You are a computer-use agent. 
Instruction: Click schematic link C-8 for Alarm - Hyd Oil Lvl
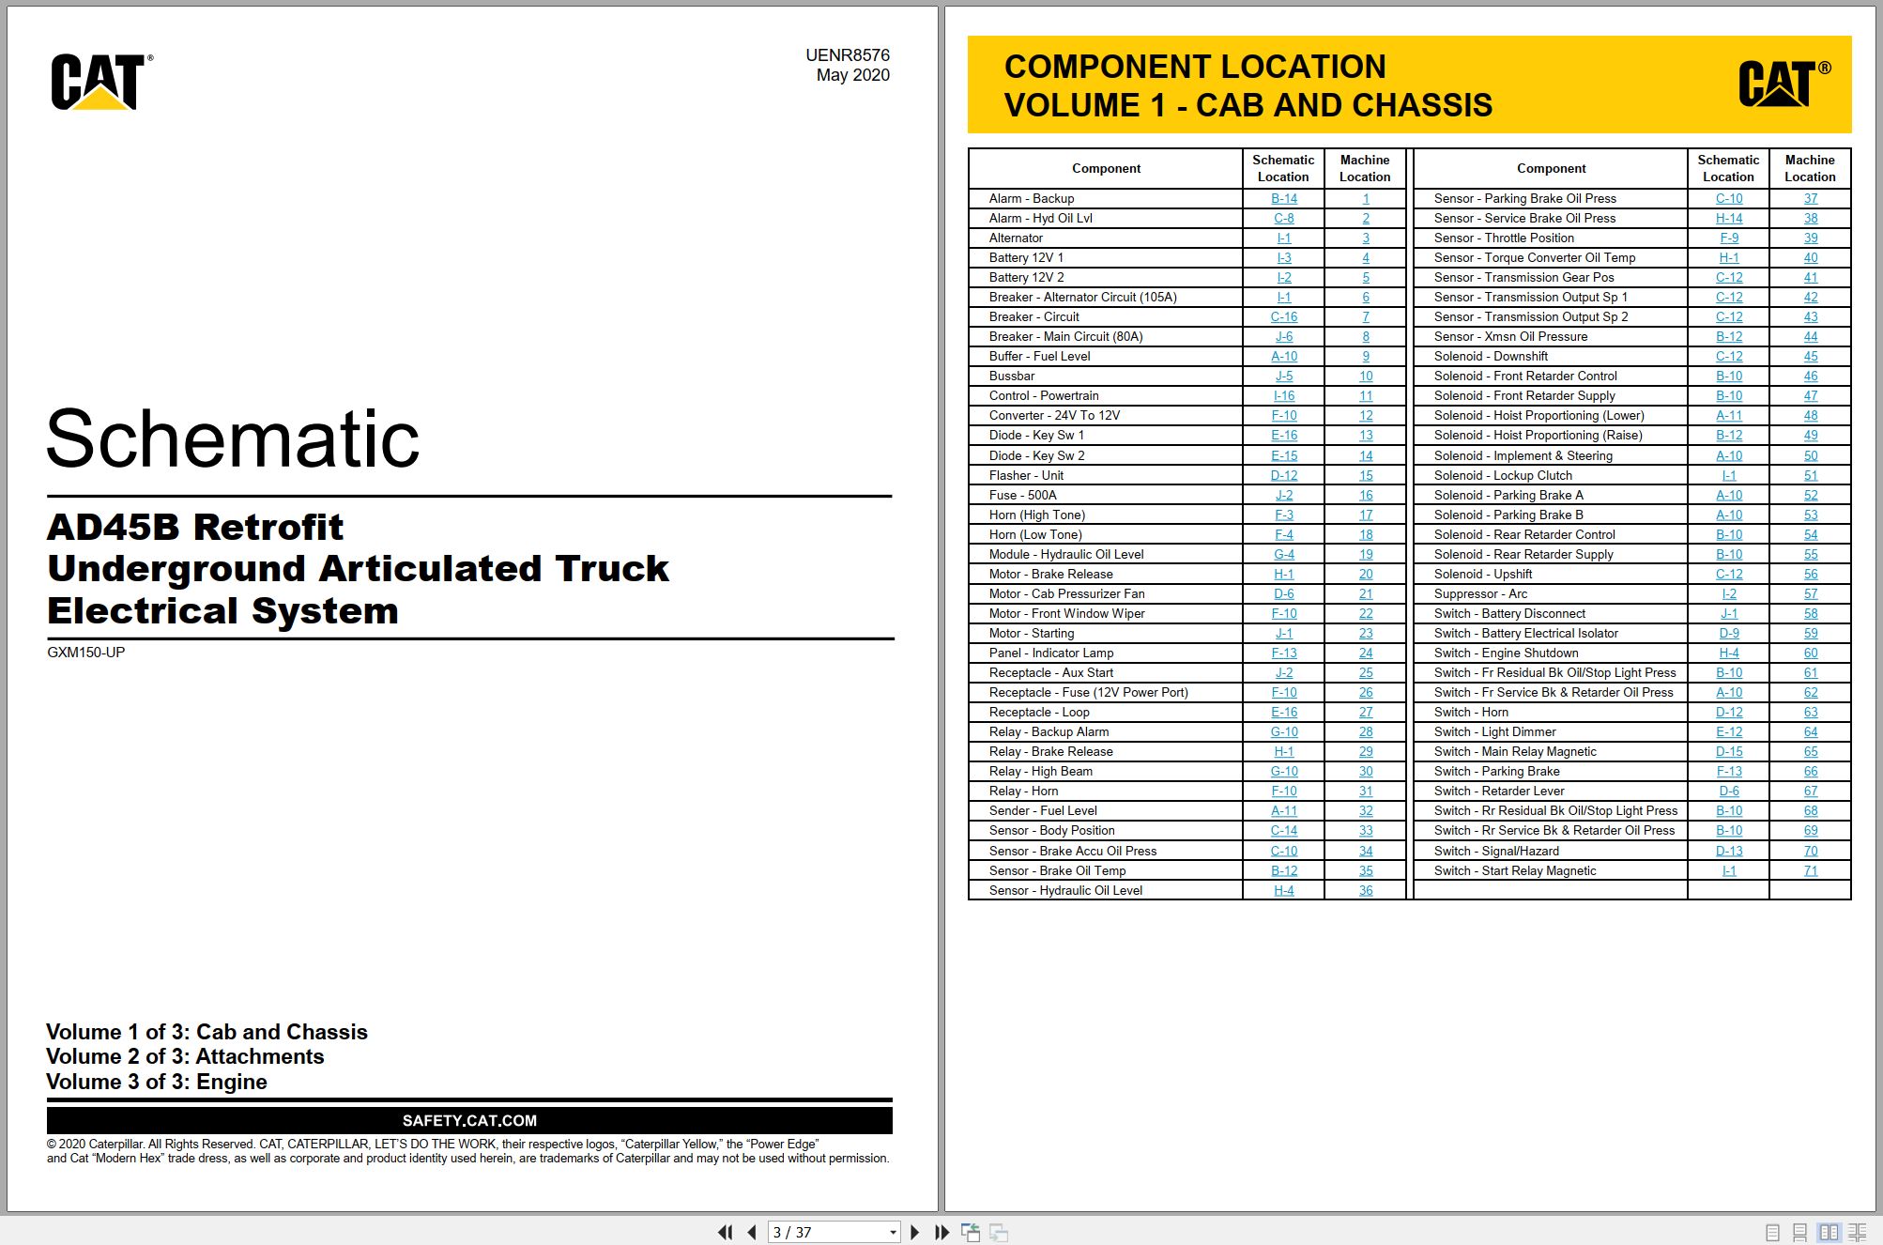pyautogui.click(x=1283, y=218)
